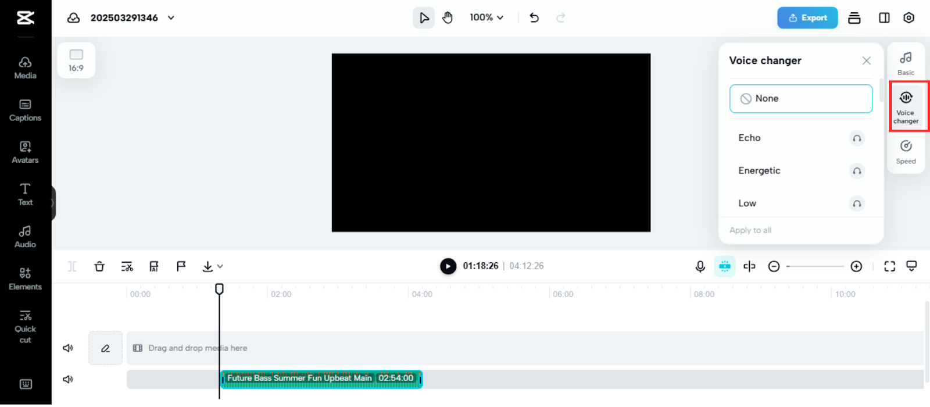Preview the Low voice effect
Screen dimensions: 930x407
pos(857,203)
